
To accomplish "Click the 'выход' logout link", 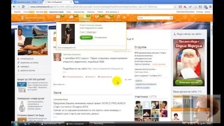I will (207, 12).
